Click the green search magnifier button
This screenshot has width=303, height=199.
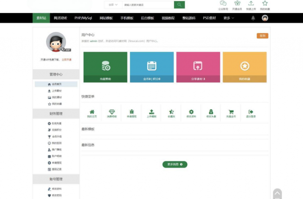(x=179, y=5)
